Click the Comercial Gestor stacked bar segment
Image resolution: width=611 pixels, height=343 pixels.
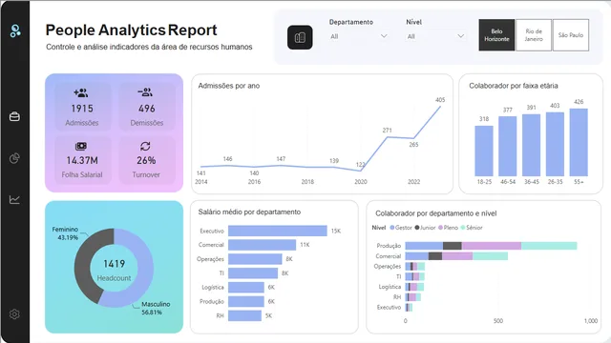click(x=417, y=256)
